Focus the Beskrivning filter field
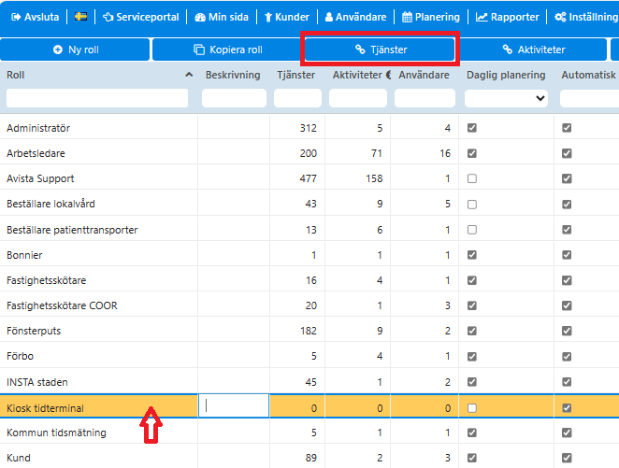The width and height of the screenshot is (619, 468). point(234,98)
